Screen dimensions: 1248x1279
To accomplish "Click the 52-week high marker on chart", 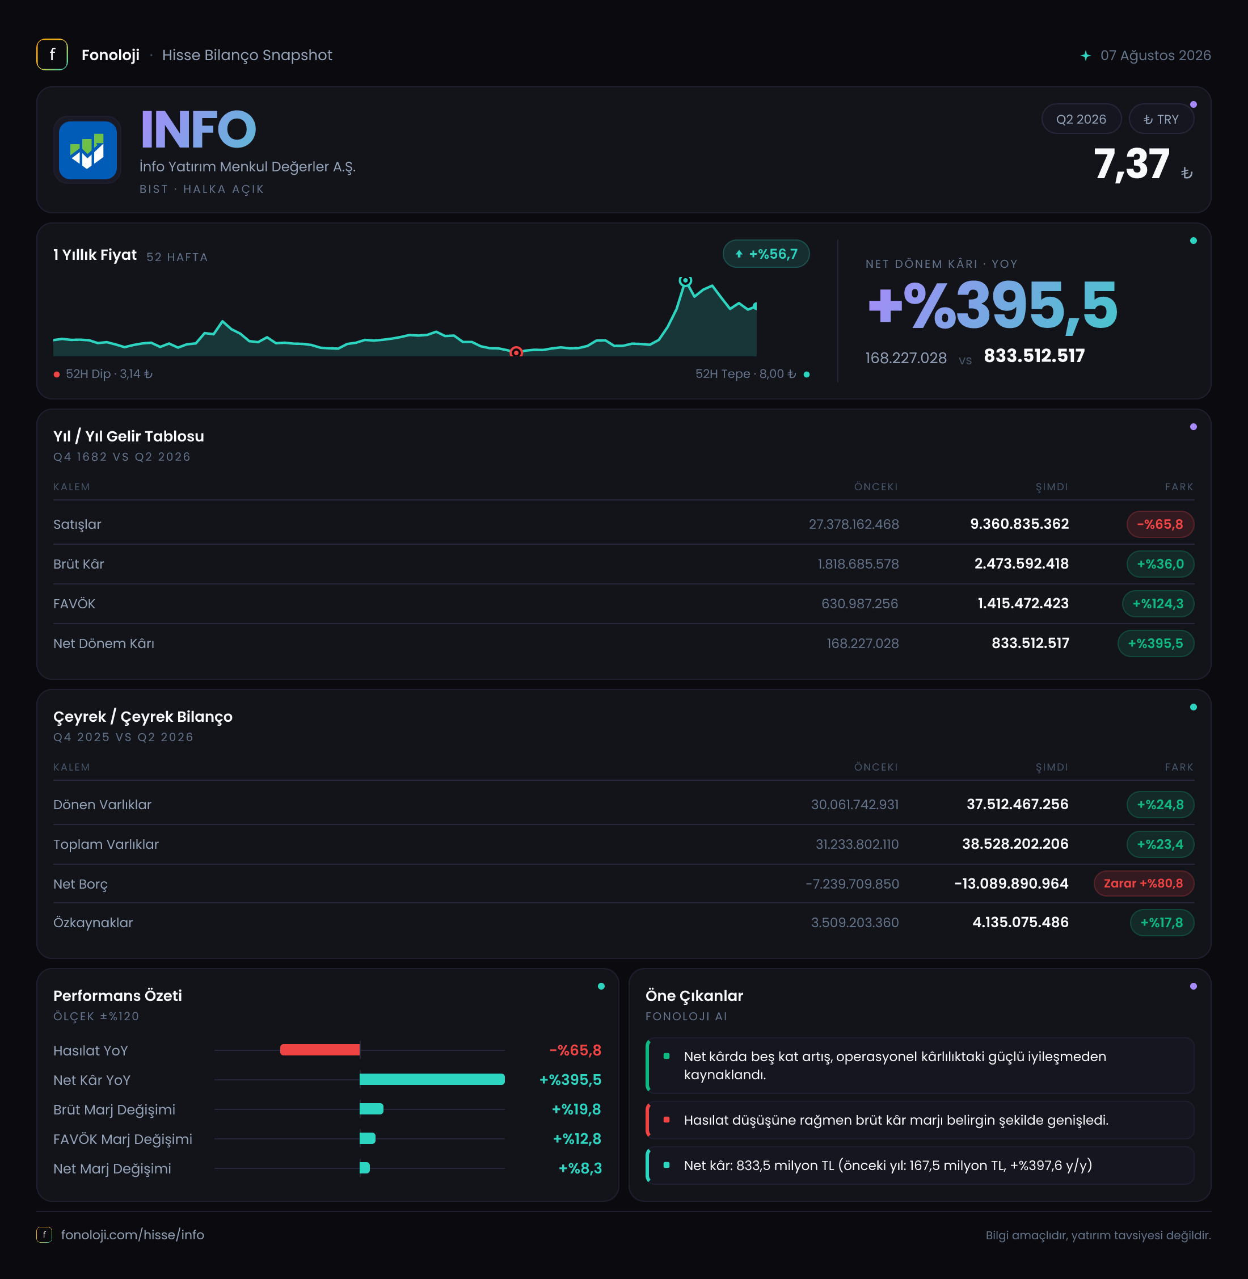I will click(685, 280).
